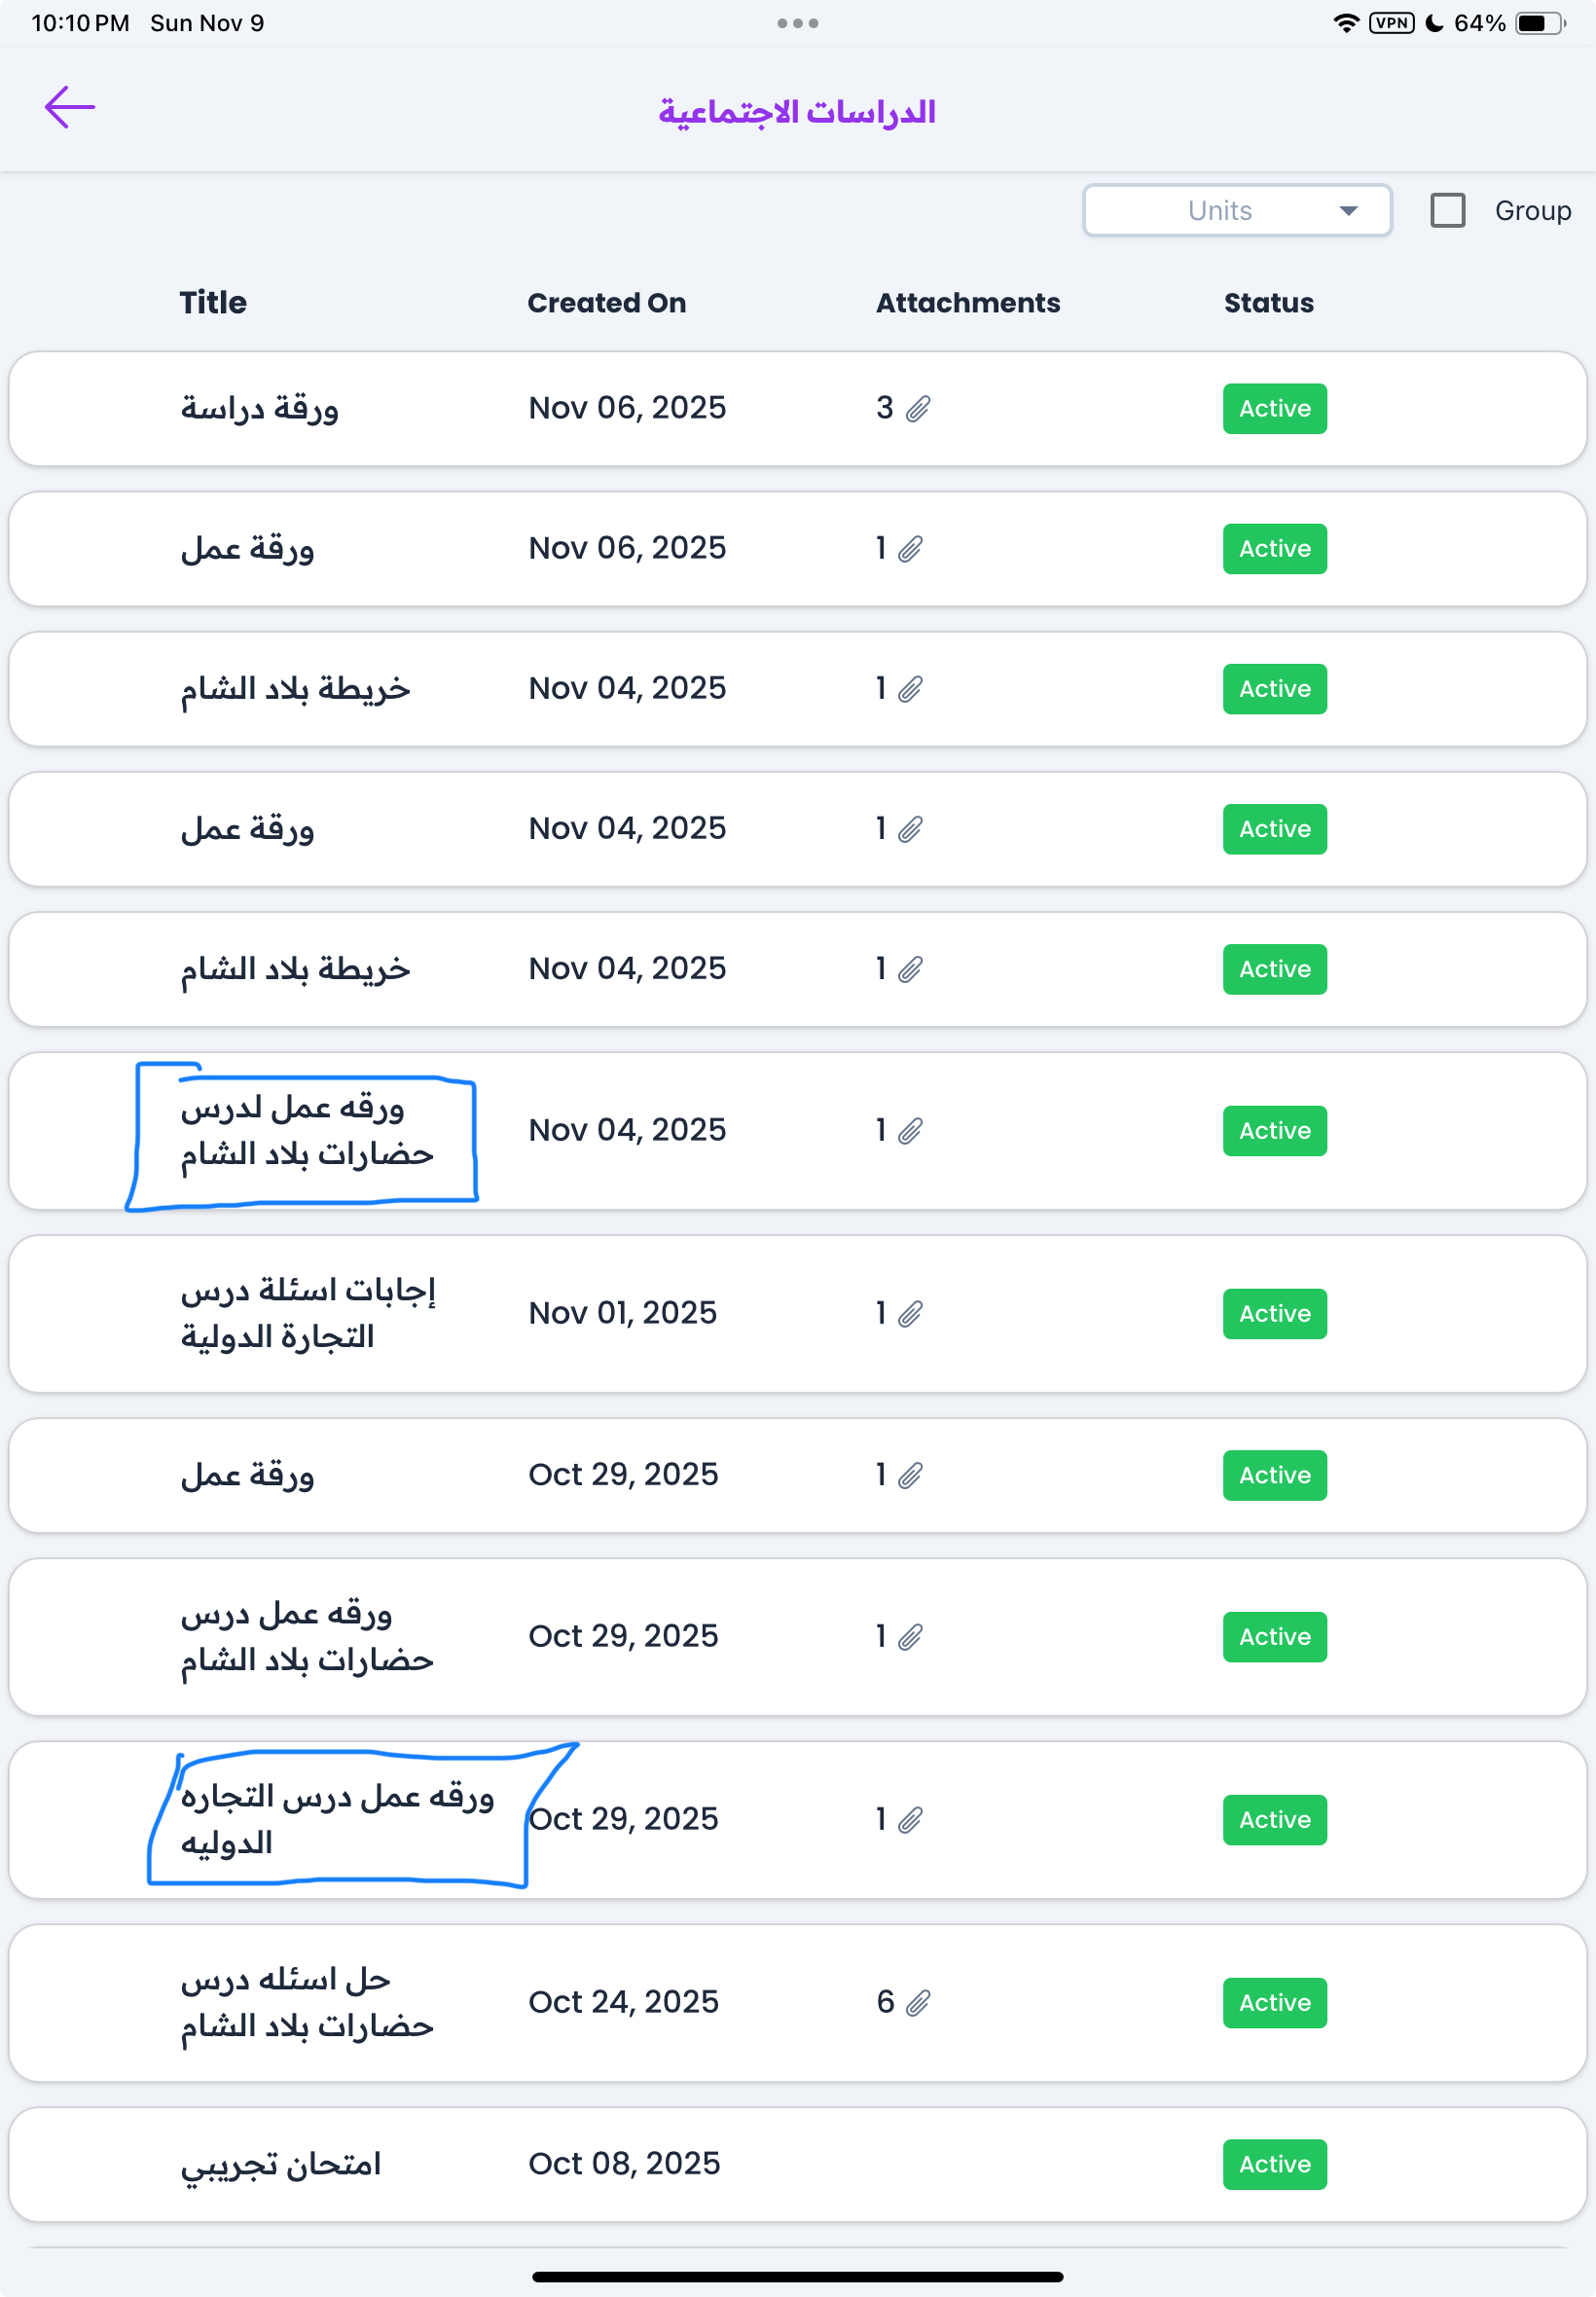This screenshot has width=1596, height=2297.
Task: Click paperclip icon for ورقة دراسة row
Action: click(918, 409)
